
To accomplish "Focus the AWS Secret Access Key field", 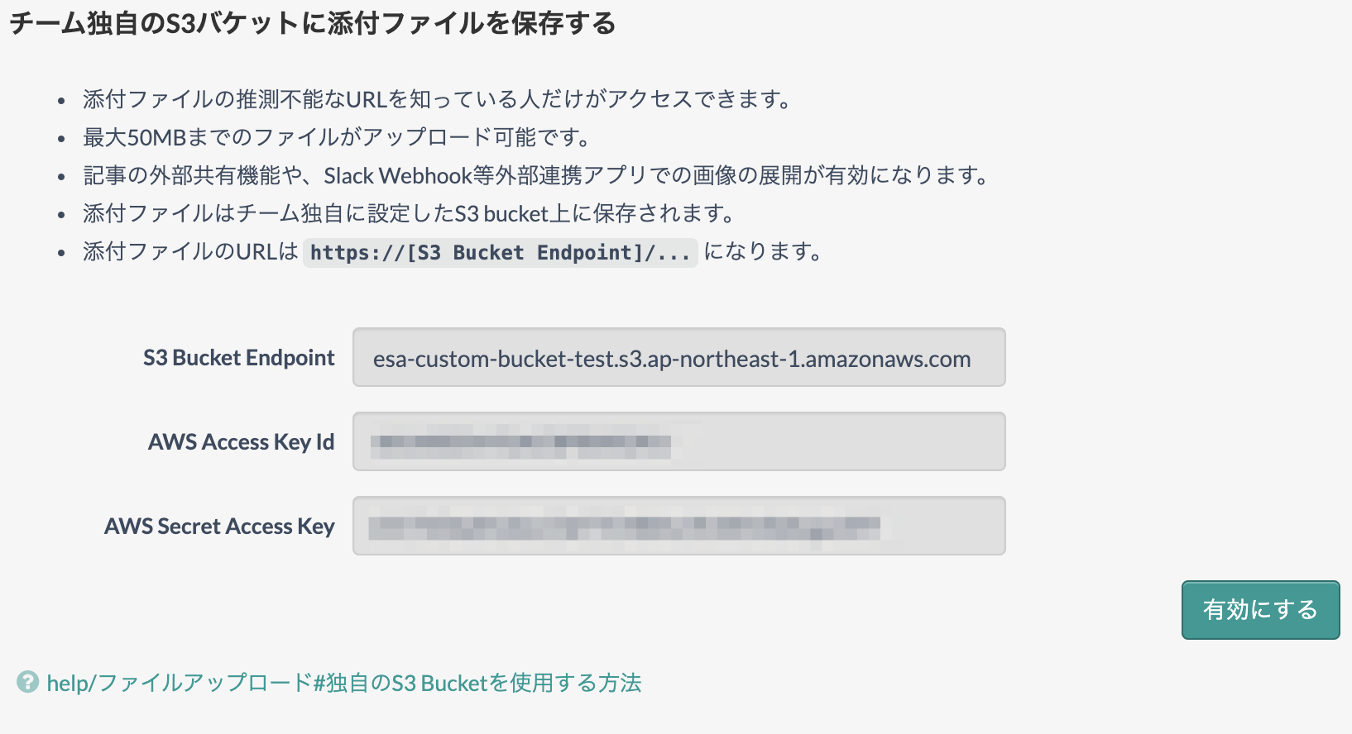I will pos(679,526).
